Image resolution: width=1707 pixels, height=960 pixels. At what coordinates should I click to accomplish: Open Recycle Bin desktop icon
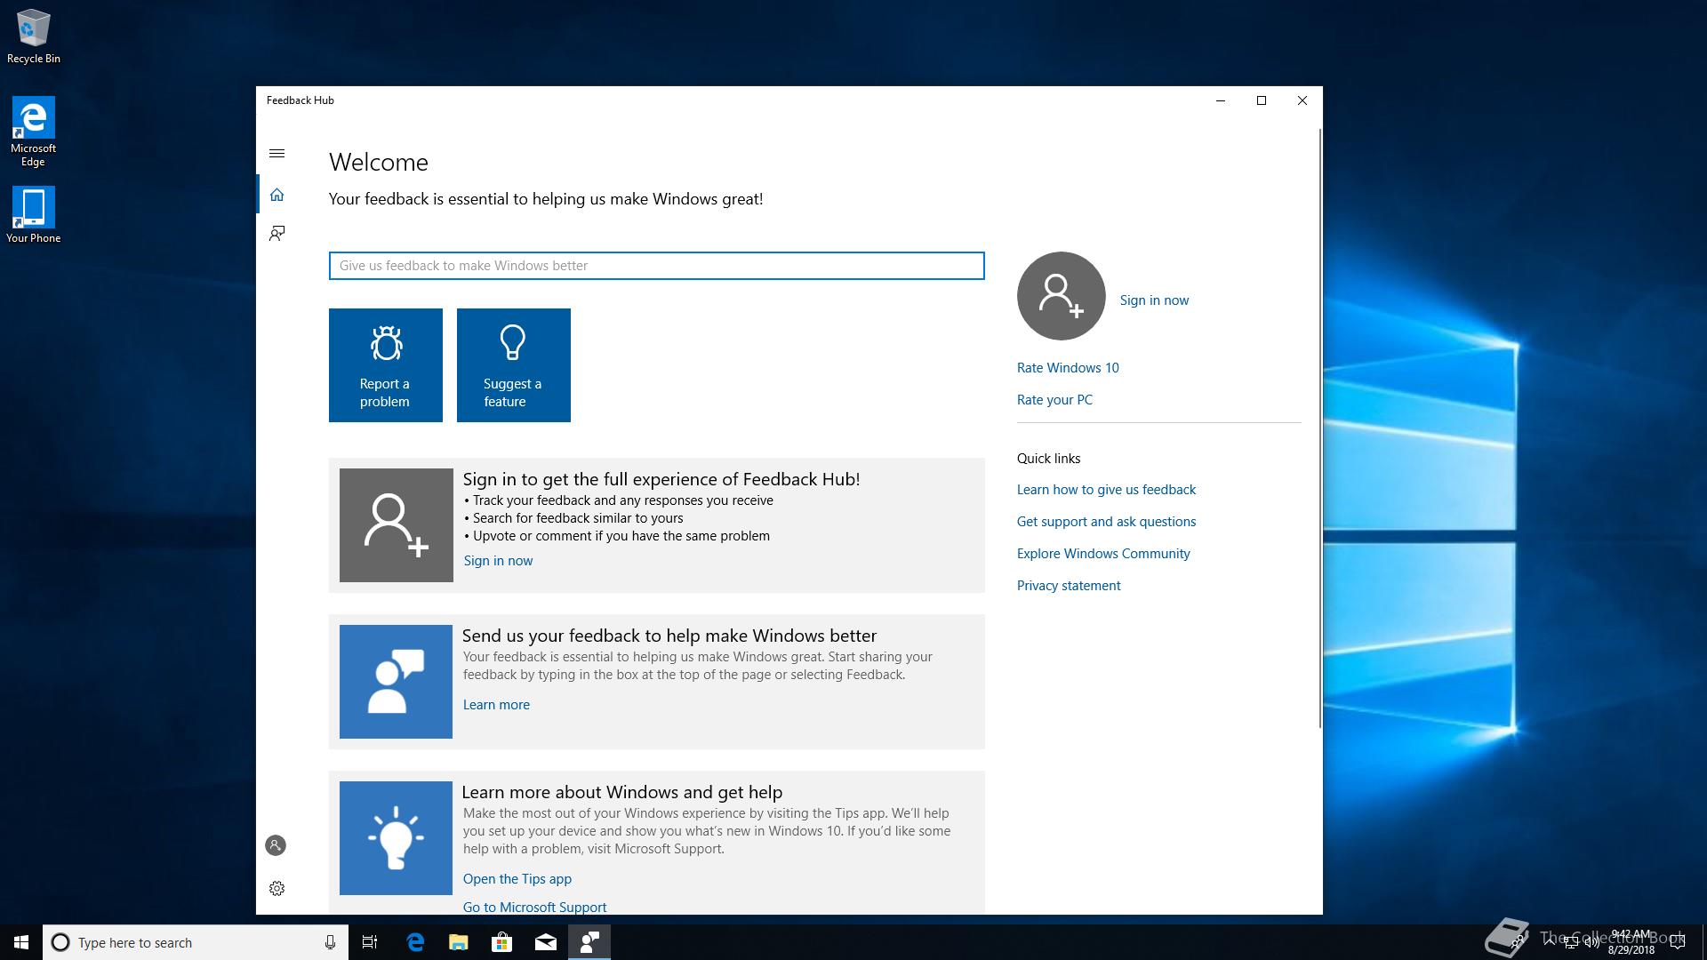(x=34, y=37)
